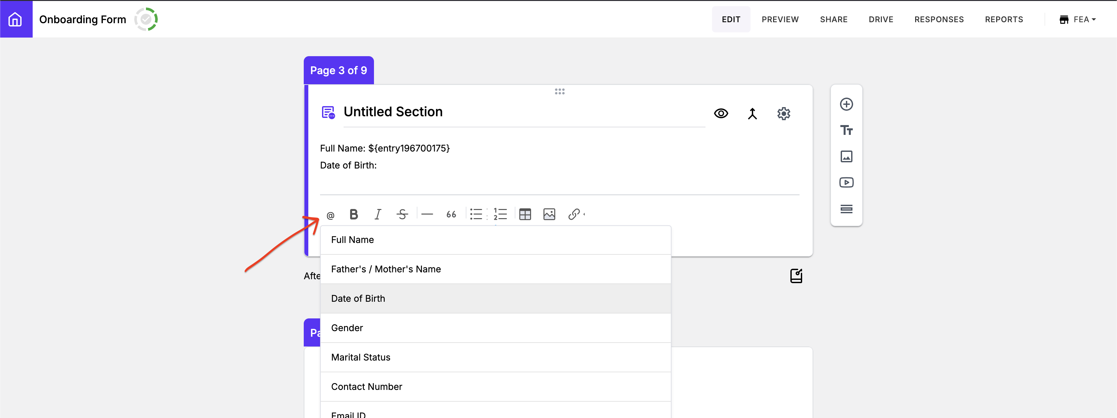Insert a table in editor
Viewport: 1117px width, 418px height.
pyautogui.click(x=525, y=214)
